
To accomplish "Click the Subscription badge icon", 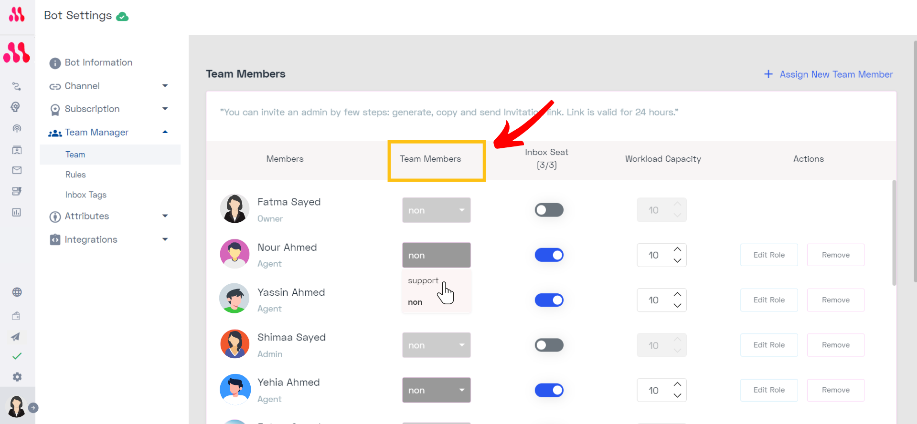I will coord(55,110).
